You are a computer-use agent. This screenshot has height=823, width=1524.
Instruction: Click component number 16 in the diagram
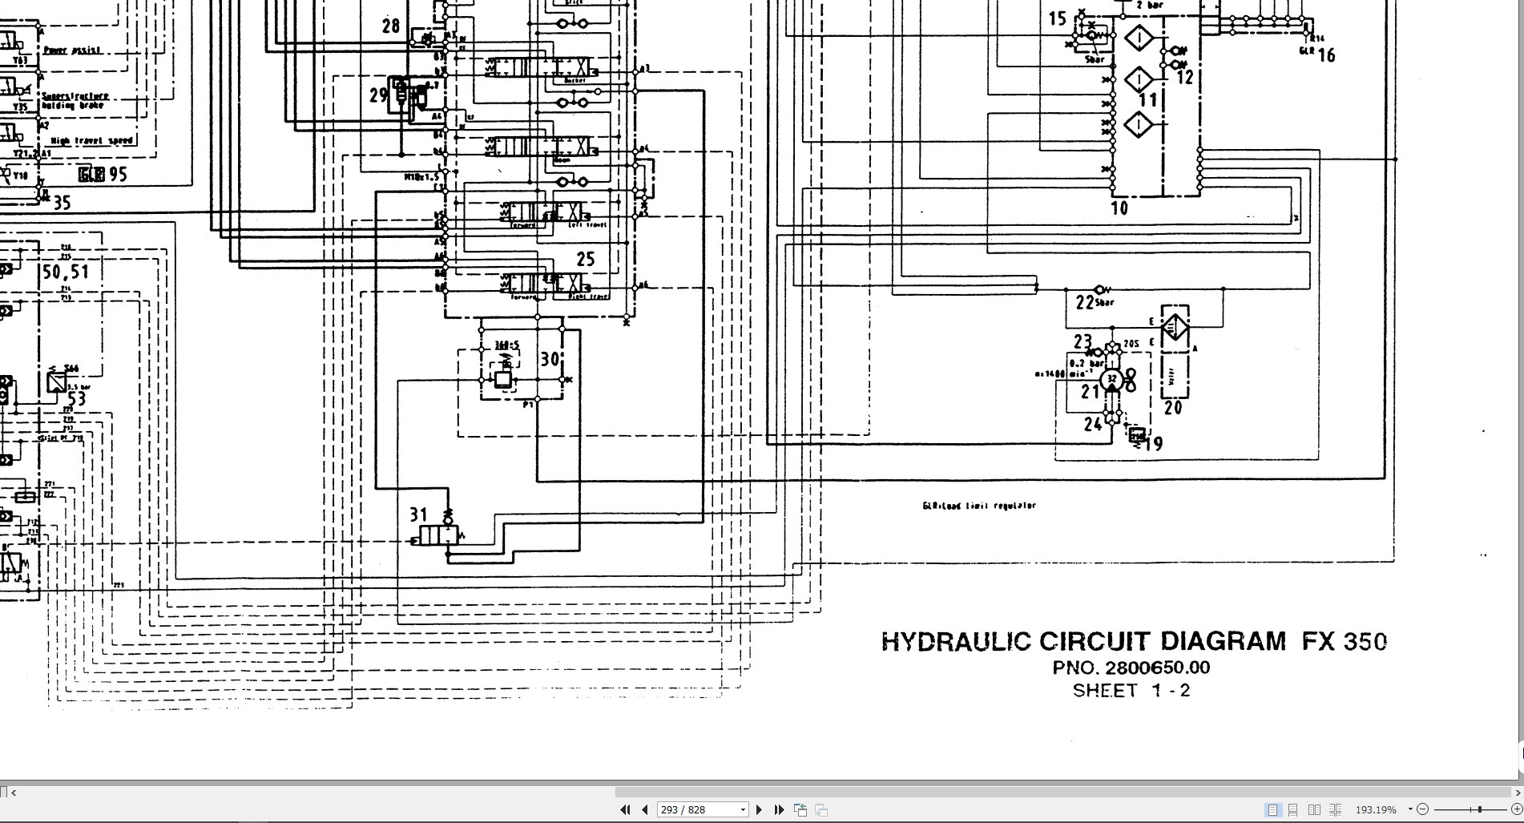pyautogui.click(x=1326, y=55)
